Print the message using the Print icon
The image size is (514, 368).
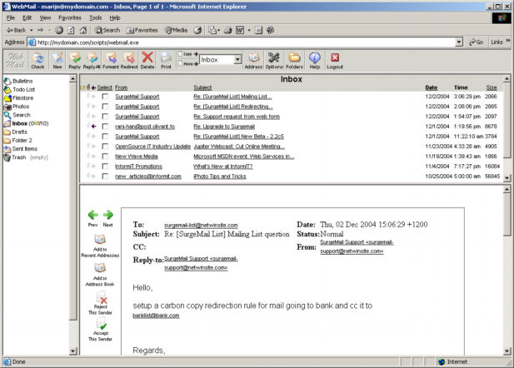[166, 60]
